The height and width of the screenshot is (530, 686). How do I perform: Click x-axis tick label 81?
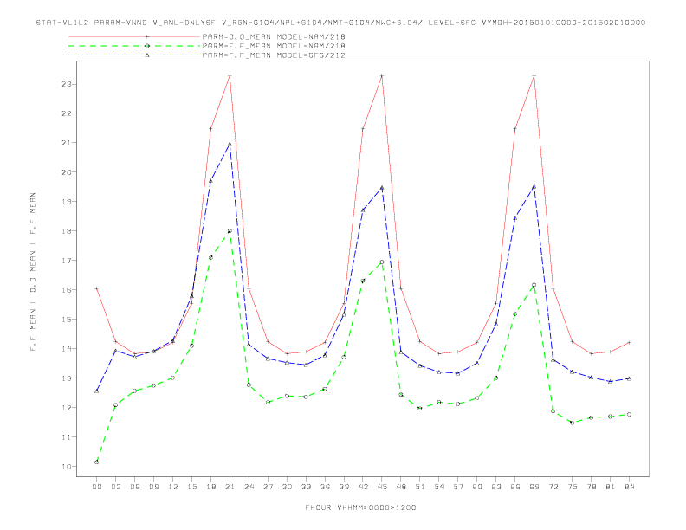point(611,487)
